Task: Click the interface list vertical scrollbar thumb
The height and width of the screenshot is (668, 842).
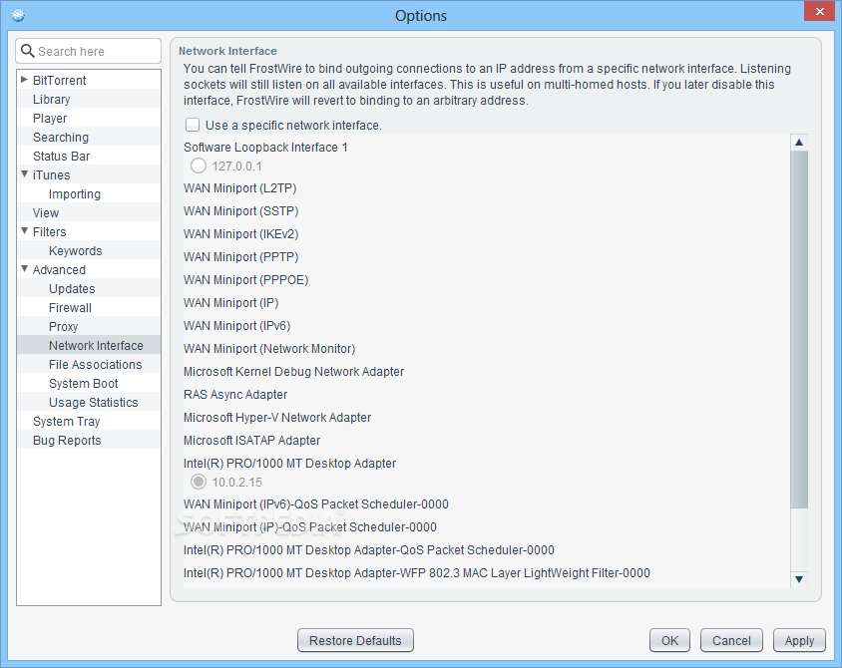Action: (799, 329)
